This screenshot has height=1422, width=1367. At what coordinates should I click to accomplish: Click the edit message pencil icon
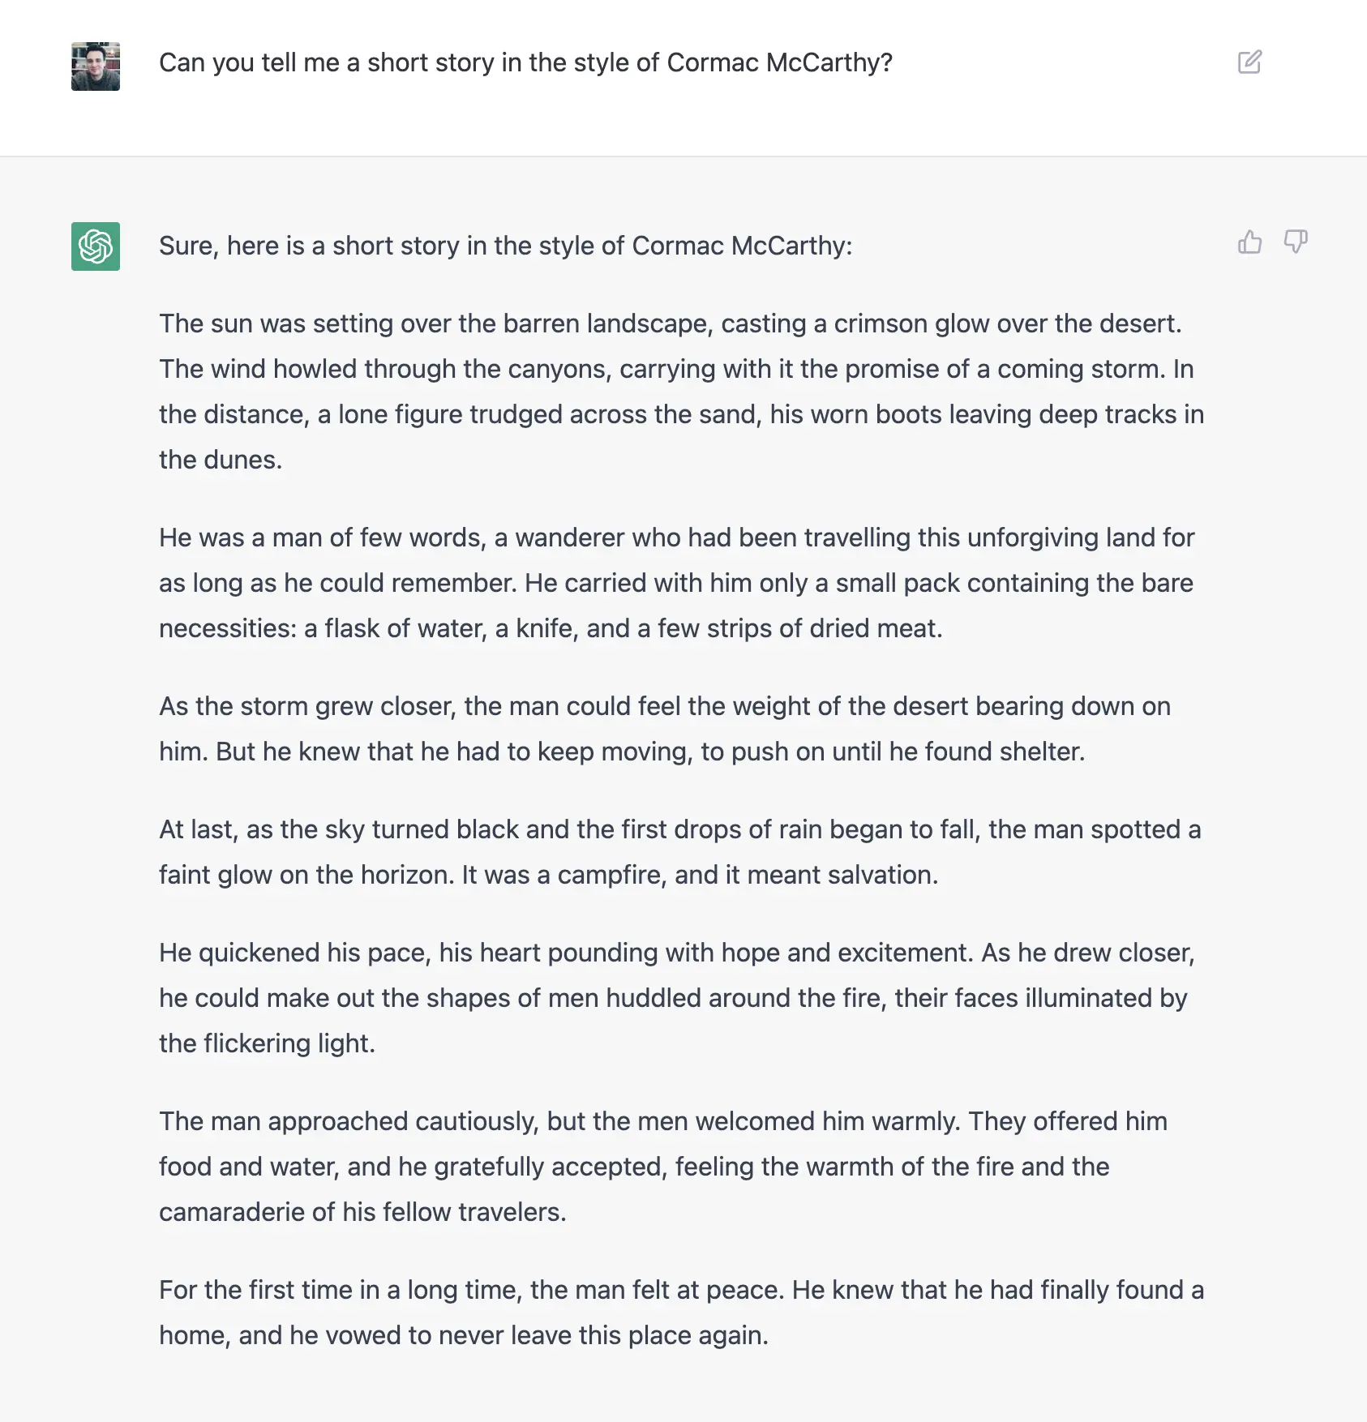pos(1249,62)
